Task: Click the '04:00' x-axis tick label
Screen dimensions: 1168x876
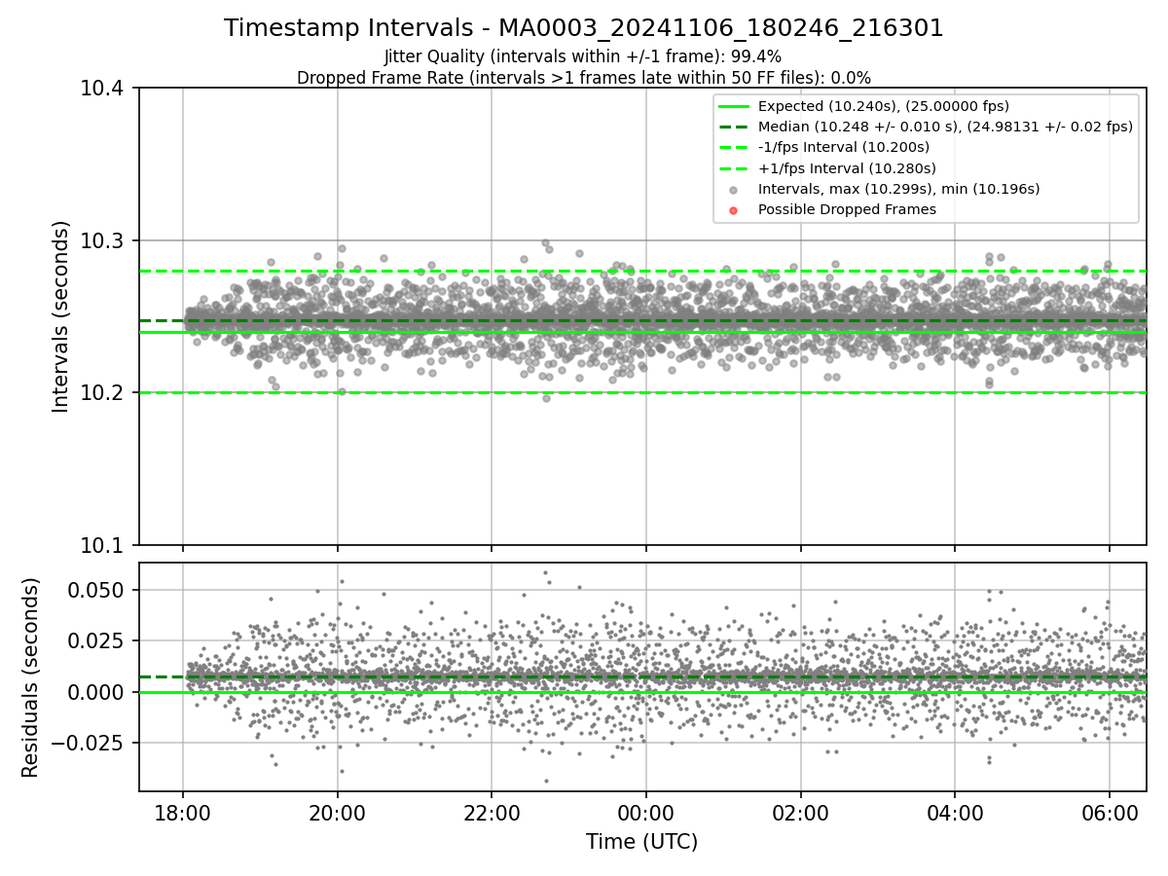Action: point(955,813)
